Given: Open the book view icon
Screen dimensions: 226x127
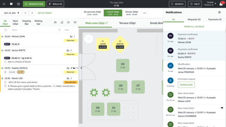Looking at the screenshot, I should pyautogui.click(x=11, y=4).
